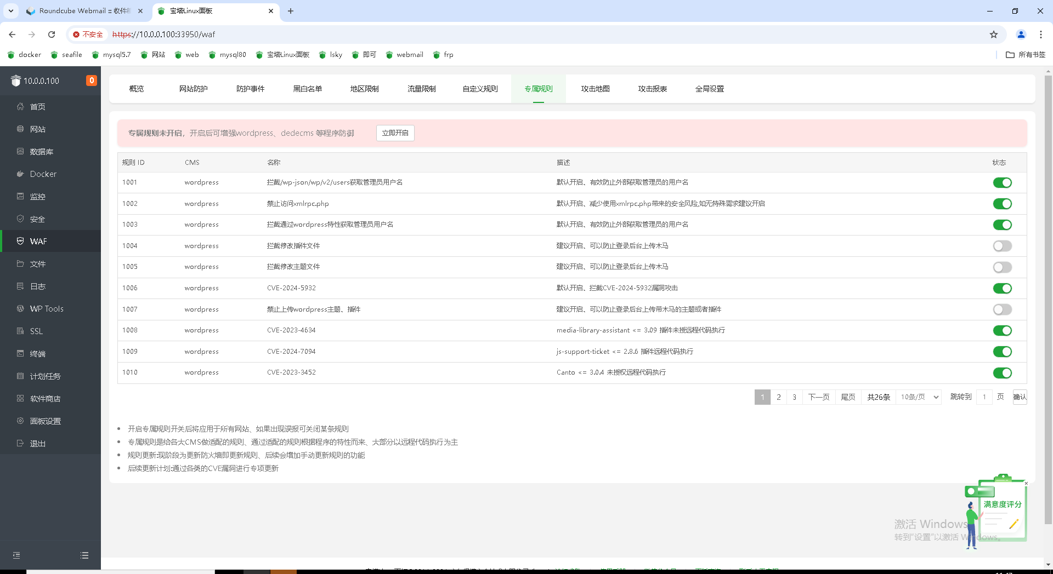Click the 尾页 last page button

tap(848, 397)
